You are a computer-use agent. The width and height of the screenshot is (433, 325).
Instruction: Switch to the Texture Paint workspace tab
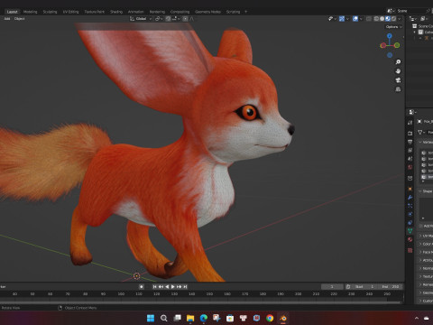click(95, 12)
